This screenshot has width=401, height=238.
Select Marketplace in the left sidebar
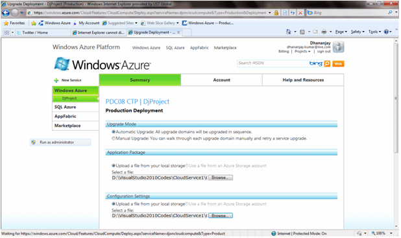click(x=75, y=125)
